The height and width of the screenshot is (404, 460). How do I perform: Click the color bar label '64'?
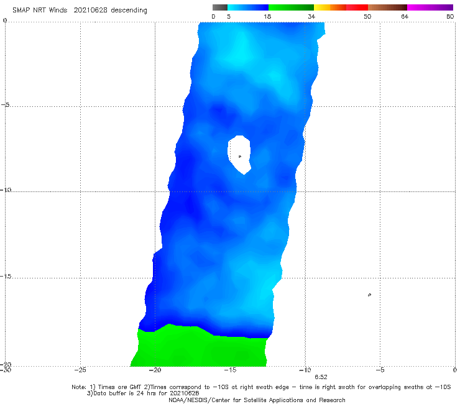click(x=405, y=16)
